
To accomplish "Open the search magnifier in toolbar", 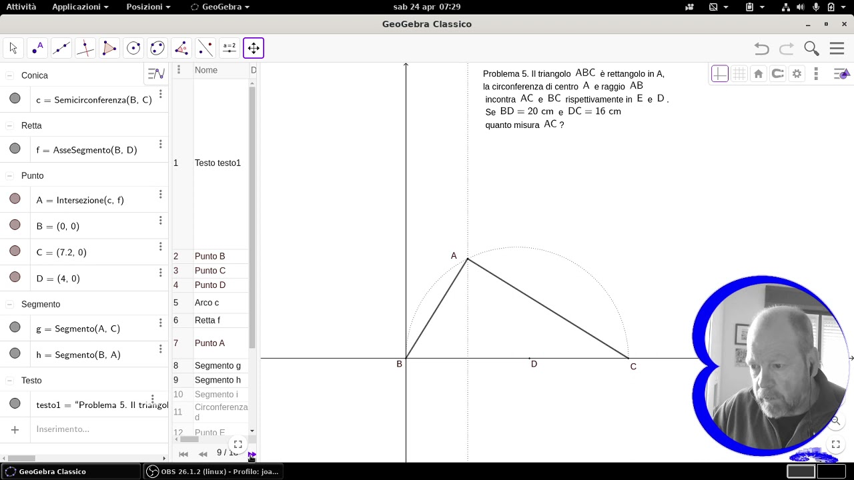I will 811,49.
